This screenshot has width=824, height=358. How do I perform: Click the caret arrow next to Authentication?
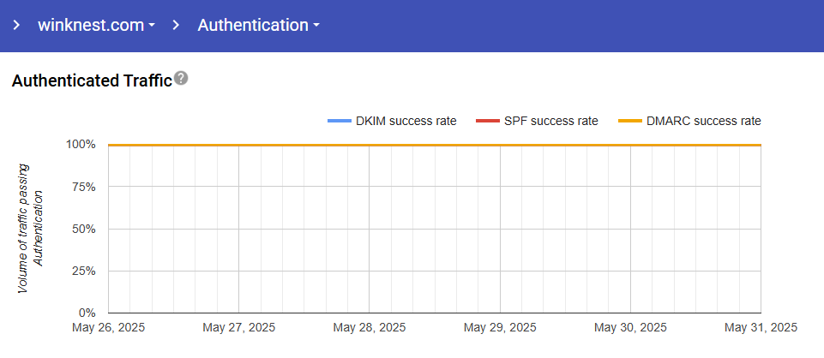tap(316, 26)
